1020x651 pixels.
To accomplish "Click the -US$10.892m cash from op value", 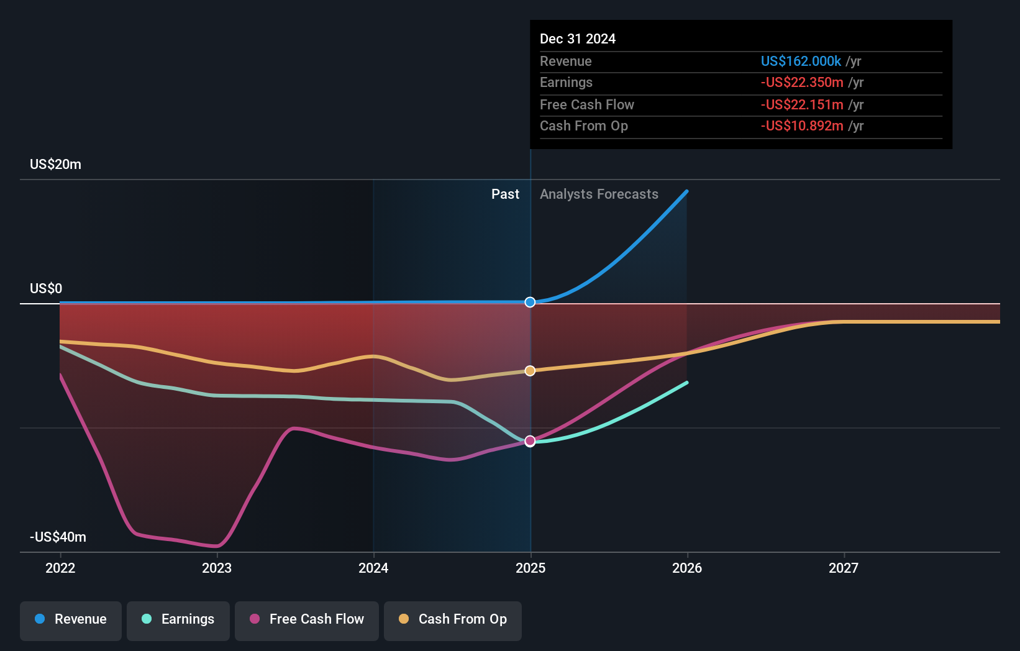I will 802,125.
